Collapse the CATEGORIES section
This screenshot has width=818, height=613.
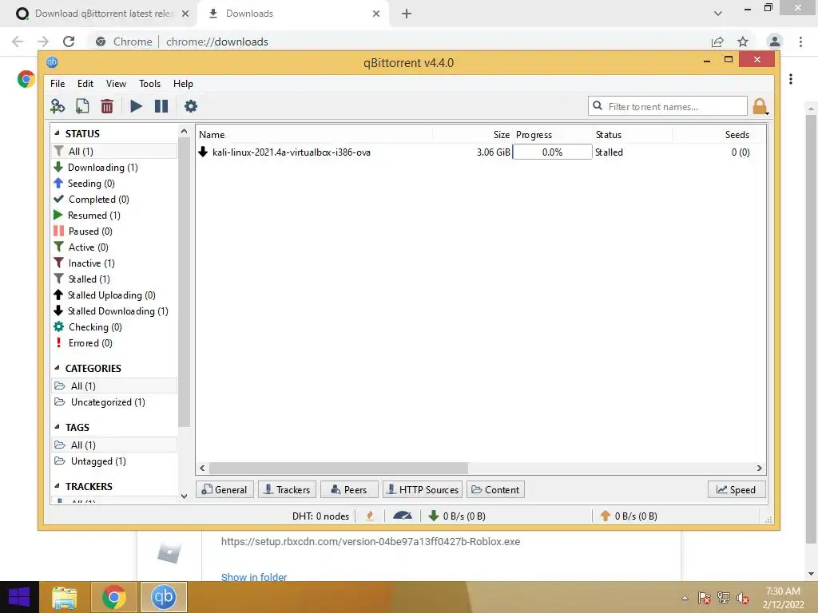tap(57, 368)
